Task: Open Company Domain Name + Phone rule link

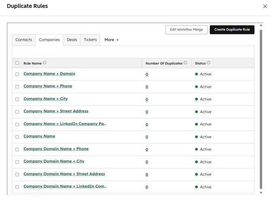Action: (x=56, y=149)
